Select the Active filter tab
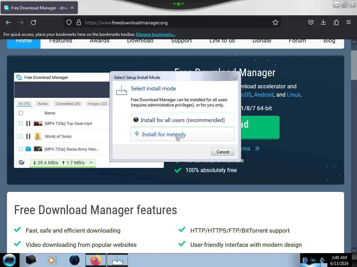The width and height of the screenshot is (357, 267). pos(43,104)
